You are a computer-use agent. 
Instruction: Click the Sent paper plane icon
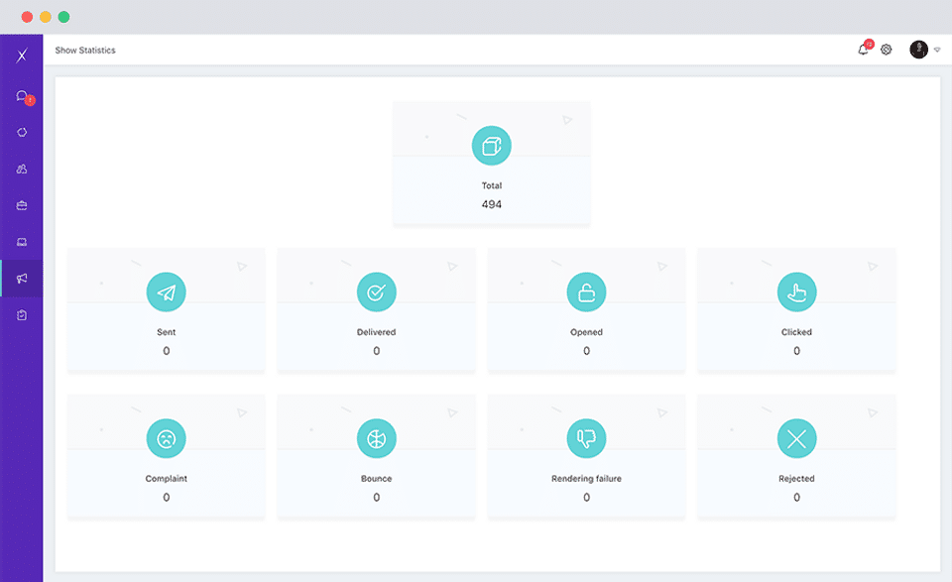coord(167,291)
